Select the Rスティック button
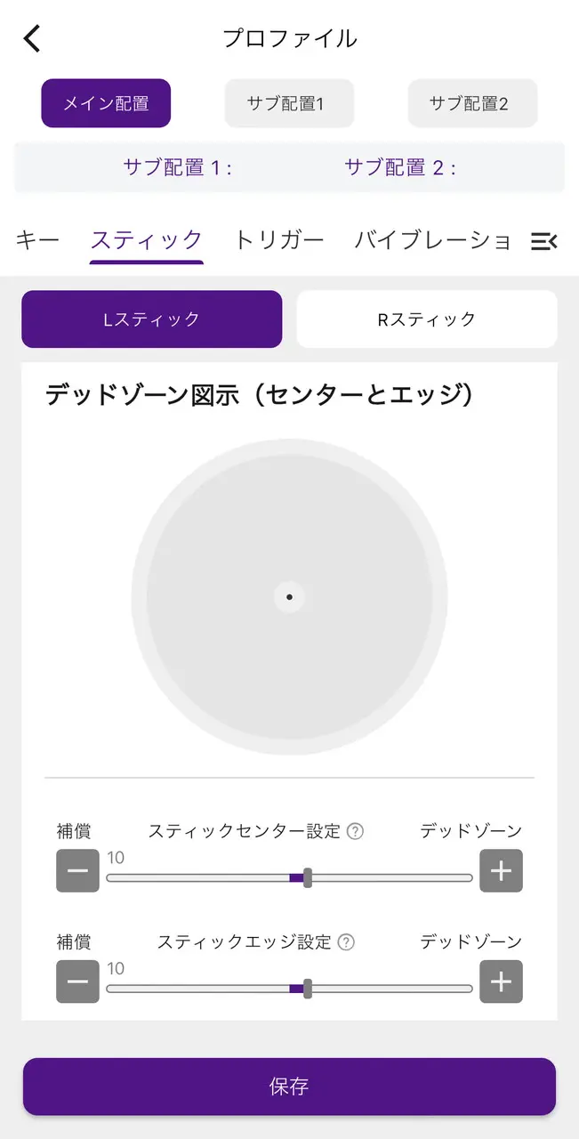This screenshot has width=579, height=1139. (x=426, y=319)
